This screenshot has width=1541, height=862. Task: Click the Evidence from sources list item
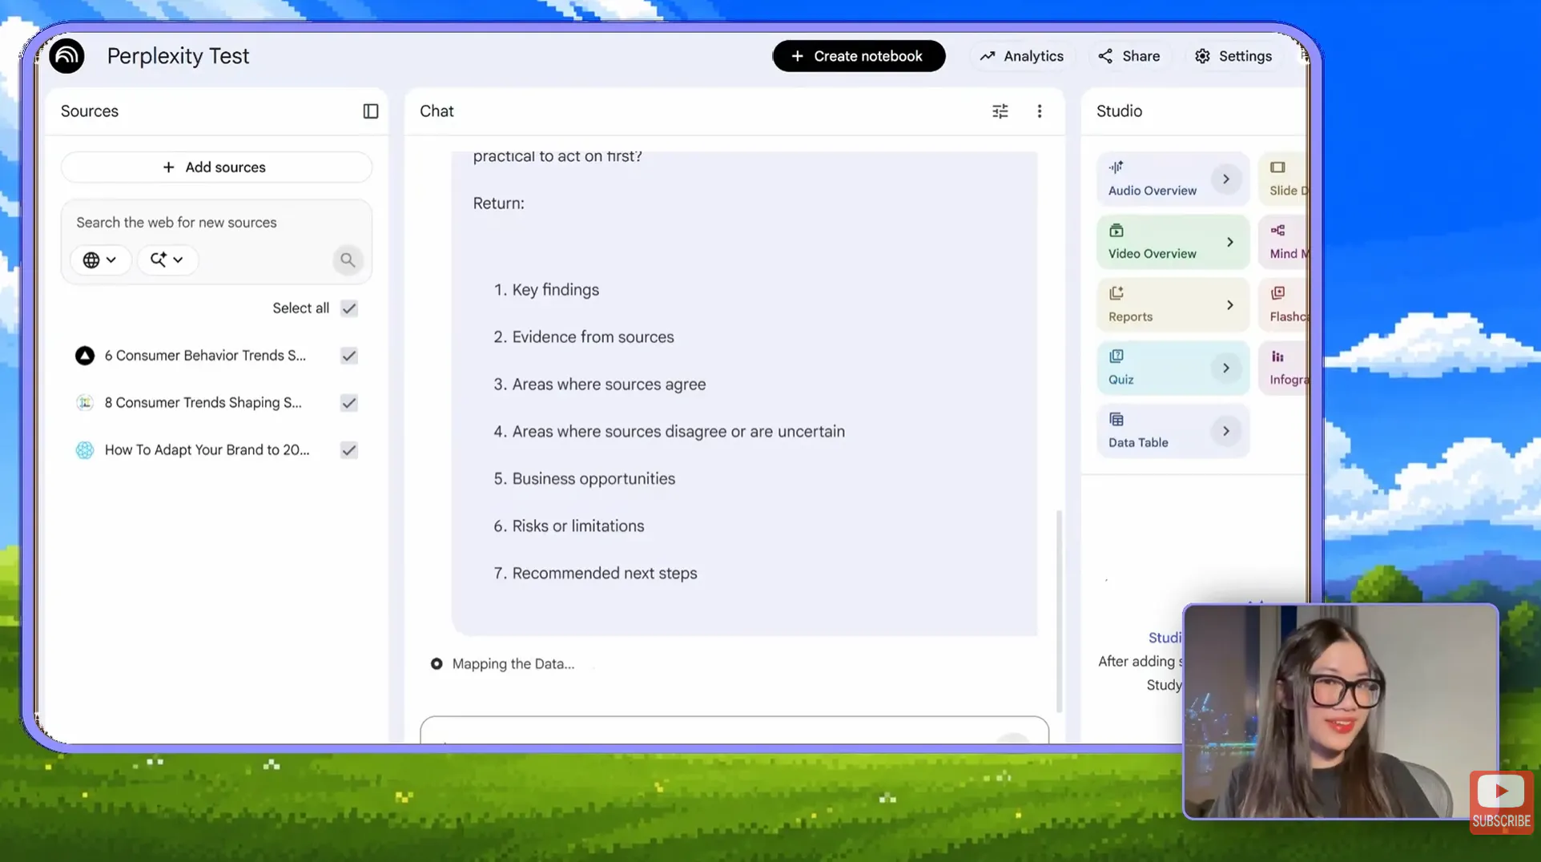(x=593, y=337)
